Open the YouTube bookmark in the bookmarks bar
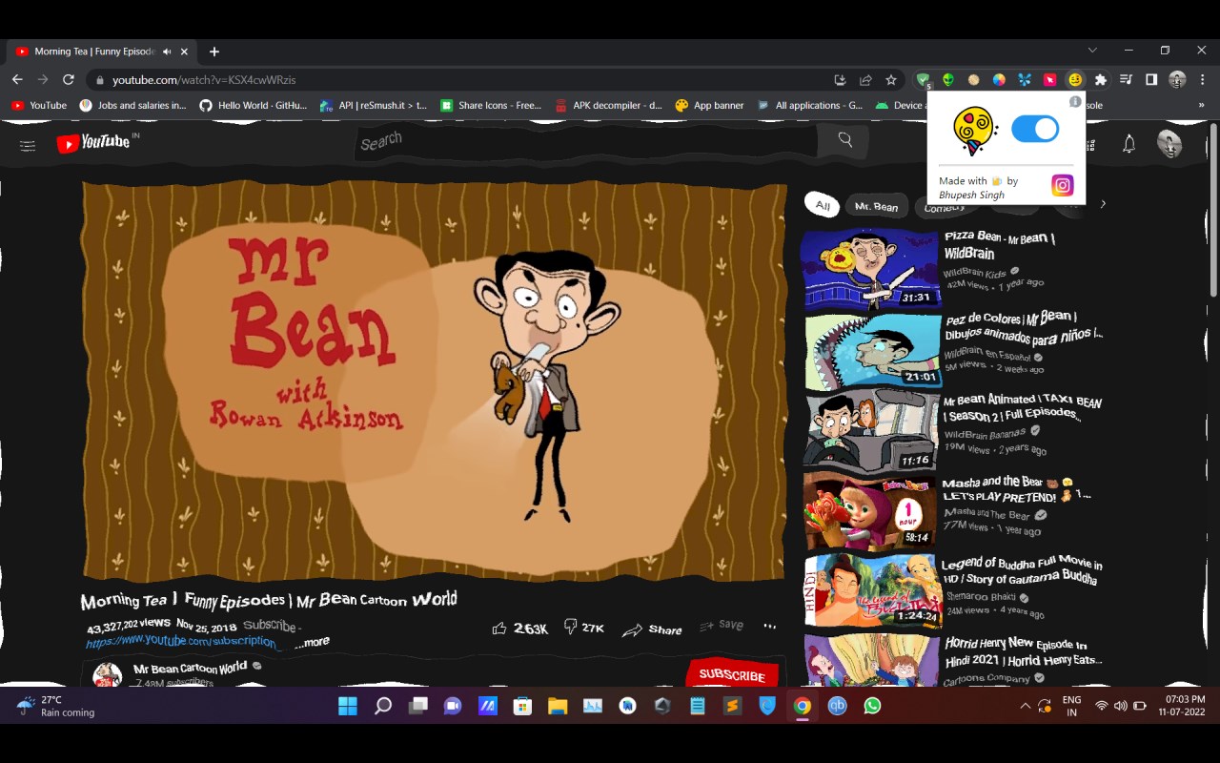 tap(39, 106)
